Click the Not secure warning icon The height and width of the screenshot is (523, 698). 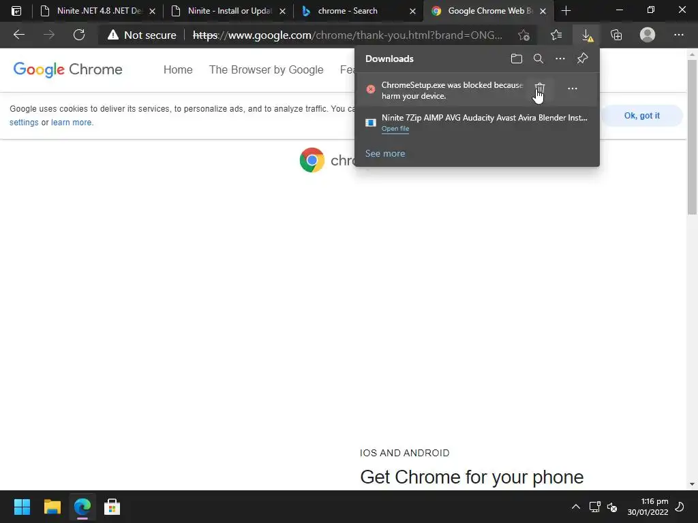[x=113, y=35]
